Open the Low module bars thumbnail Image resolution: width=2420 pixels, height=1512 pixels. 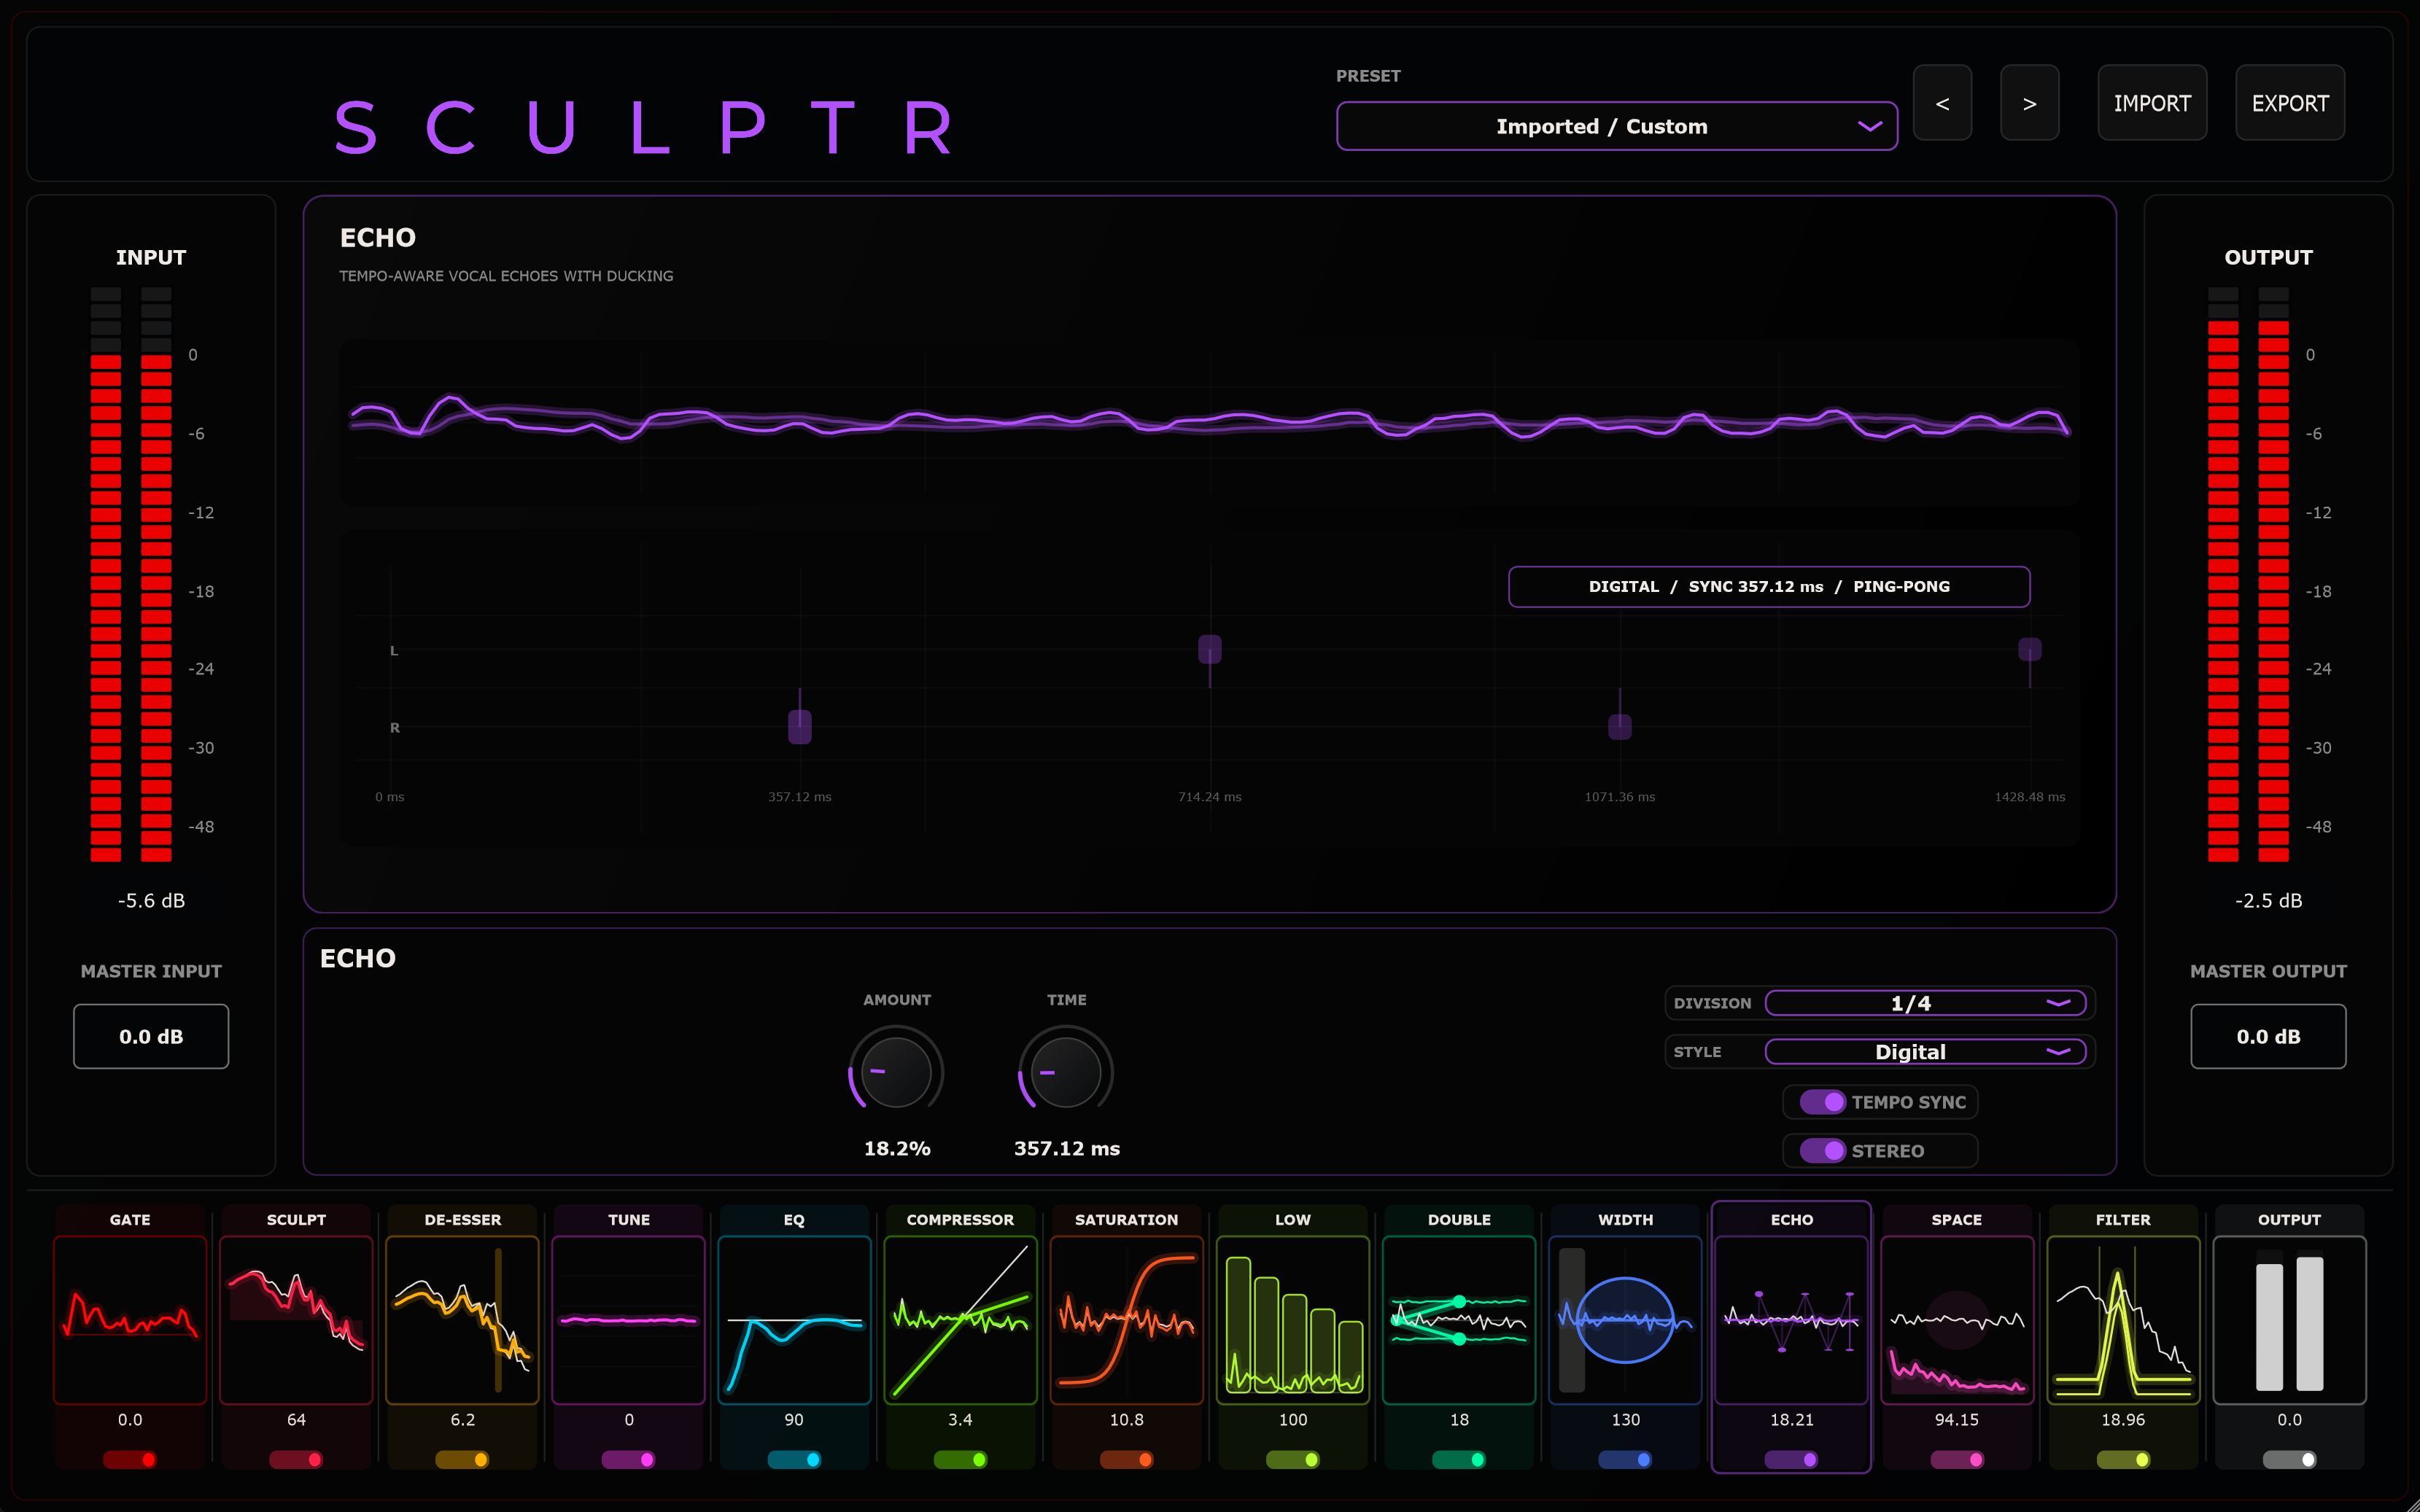1292,1320
